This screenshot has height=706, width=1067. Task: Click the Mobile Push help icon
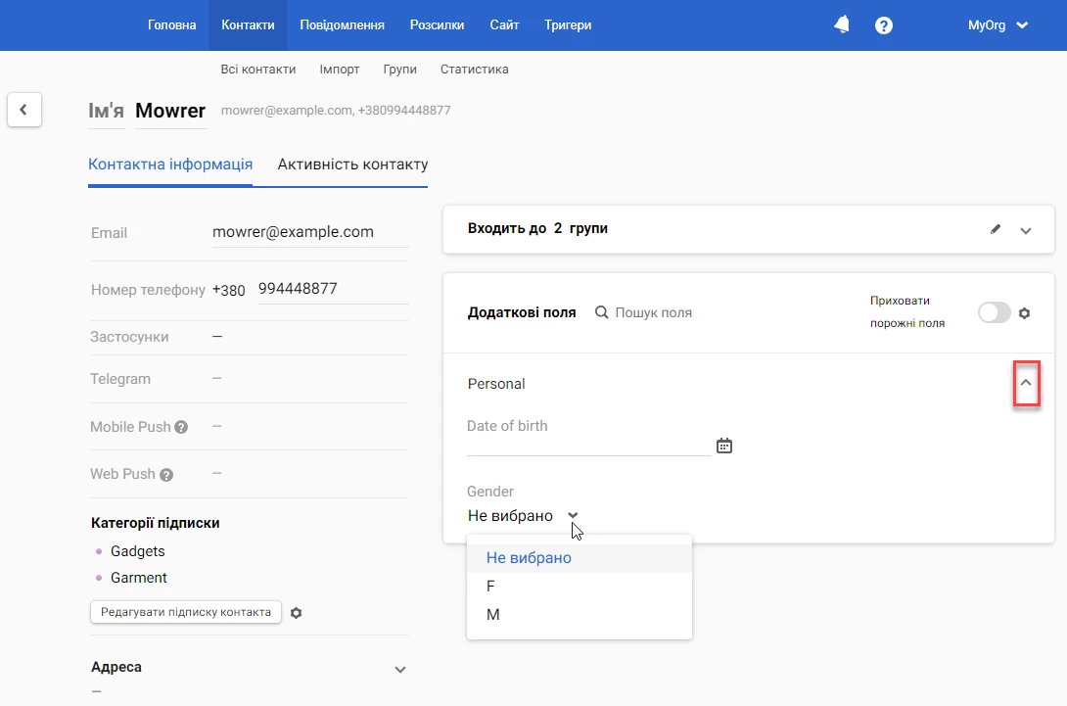click(x=181, y=428)
